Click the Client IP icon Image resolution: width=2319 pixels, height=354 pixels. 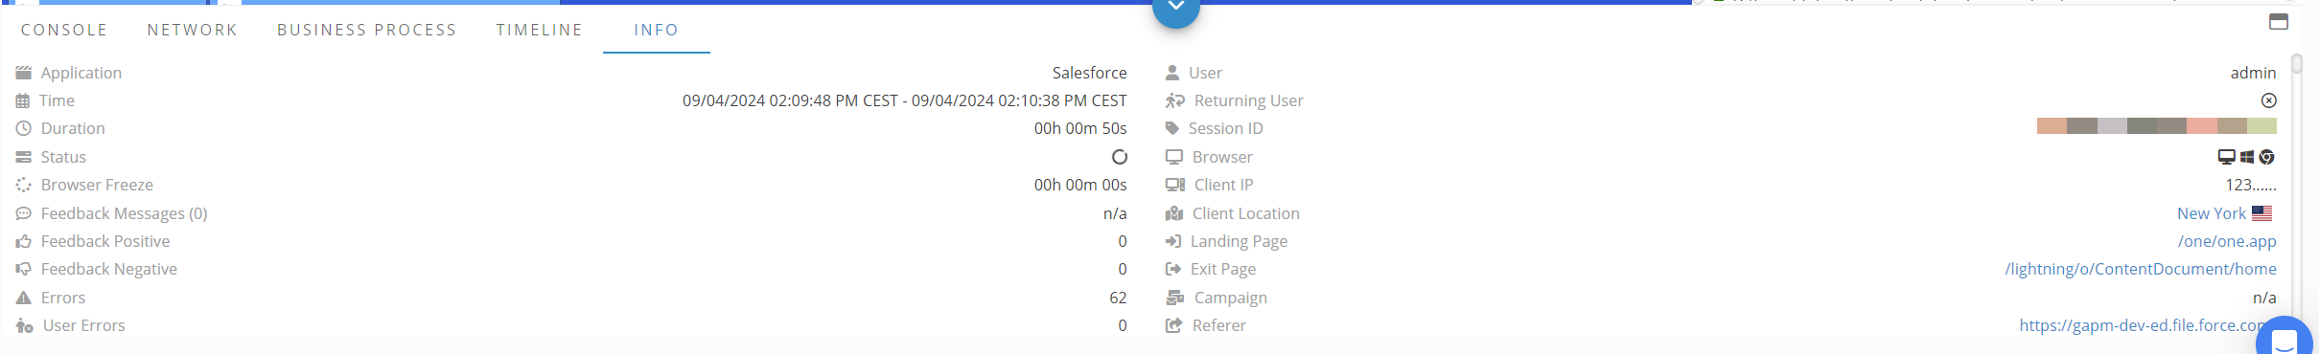click(1175, 185)
